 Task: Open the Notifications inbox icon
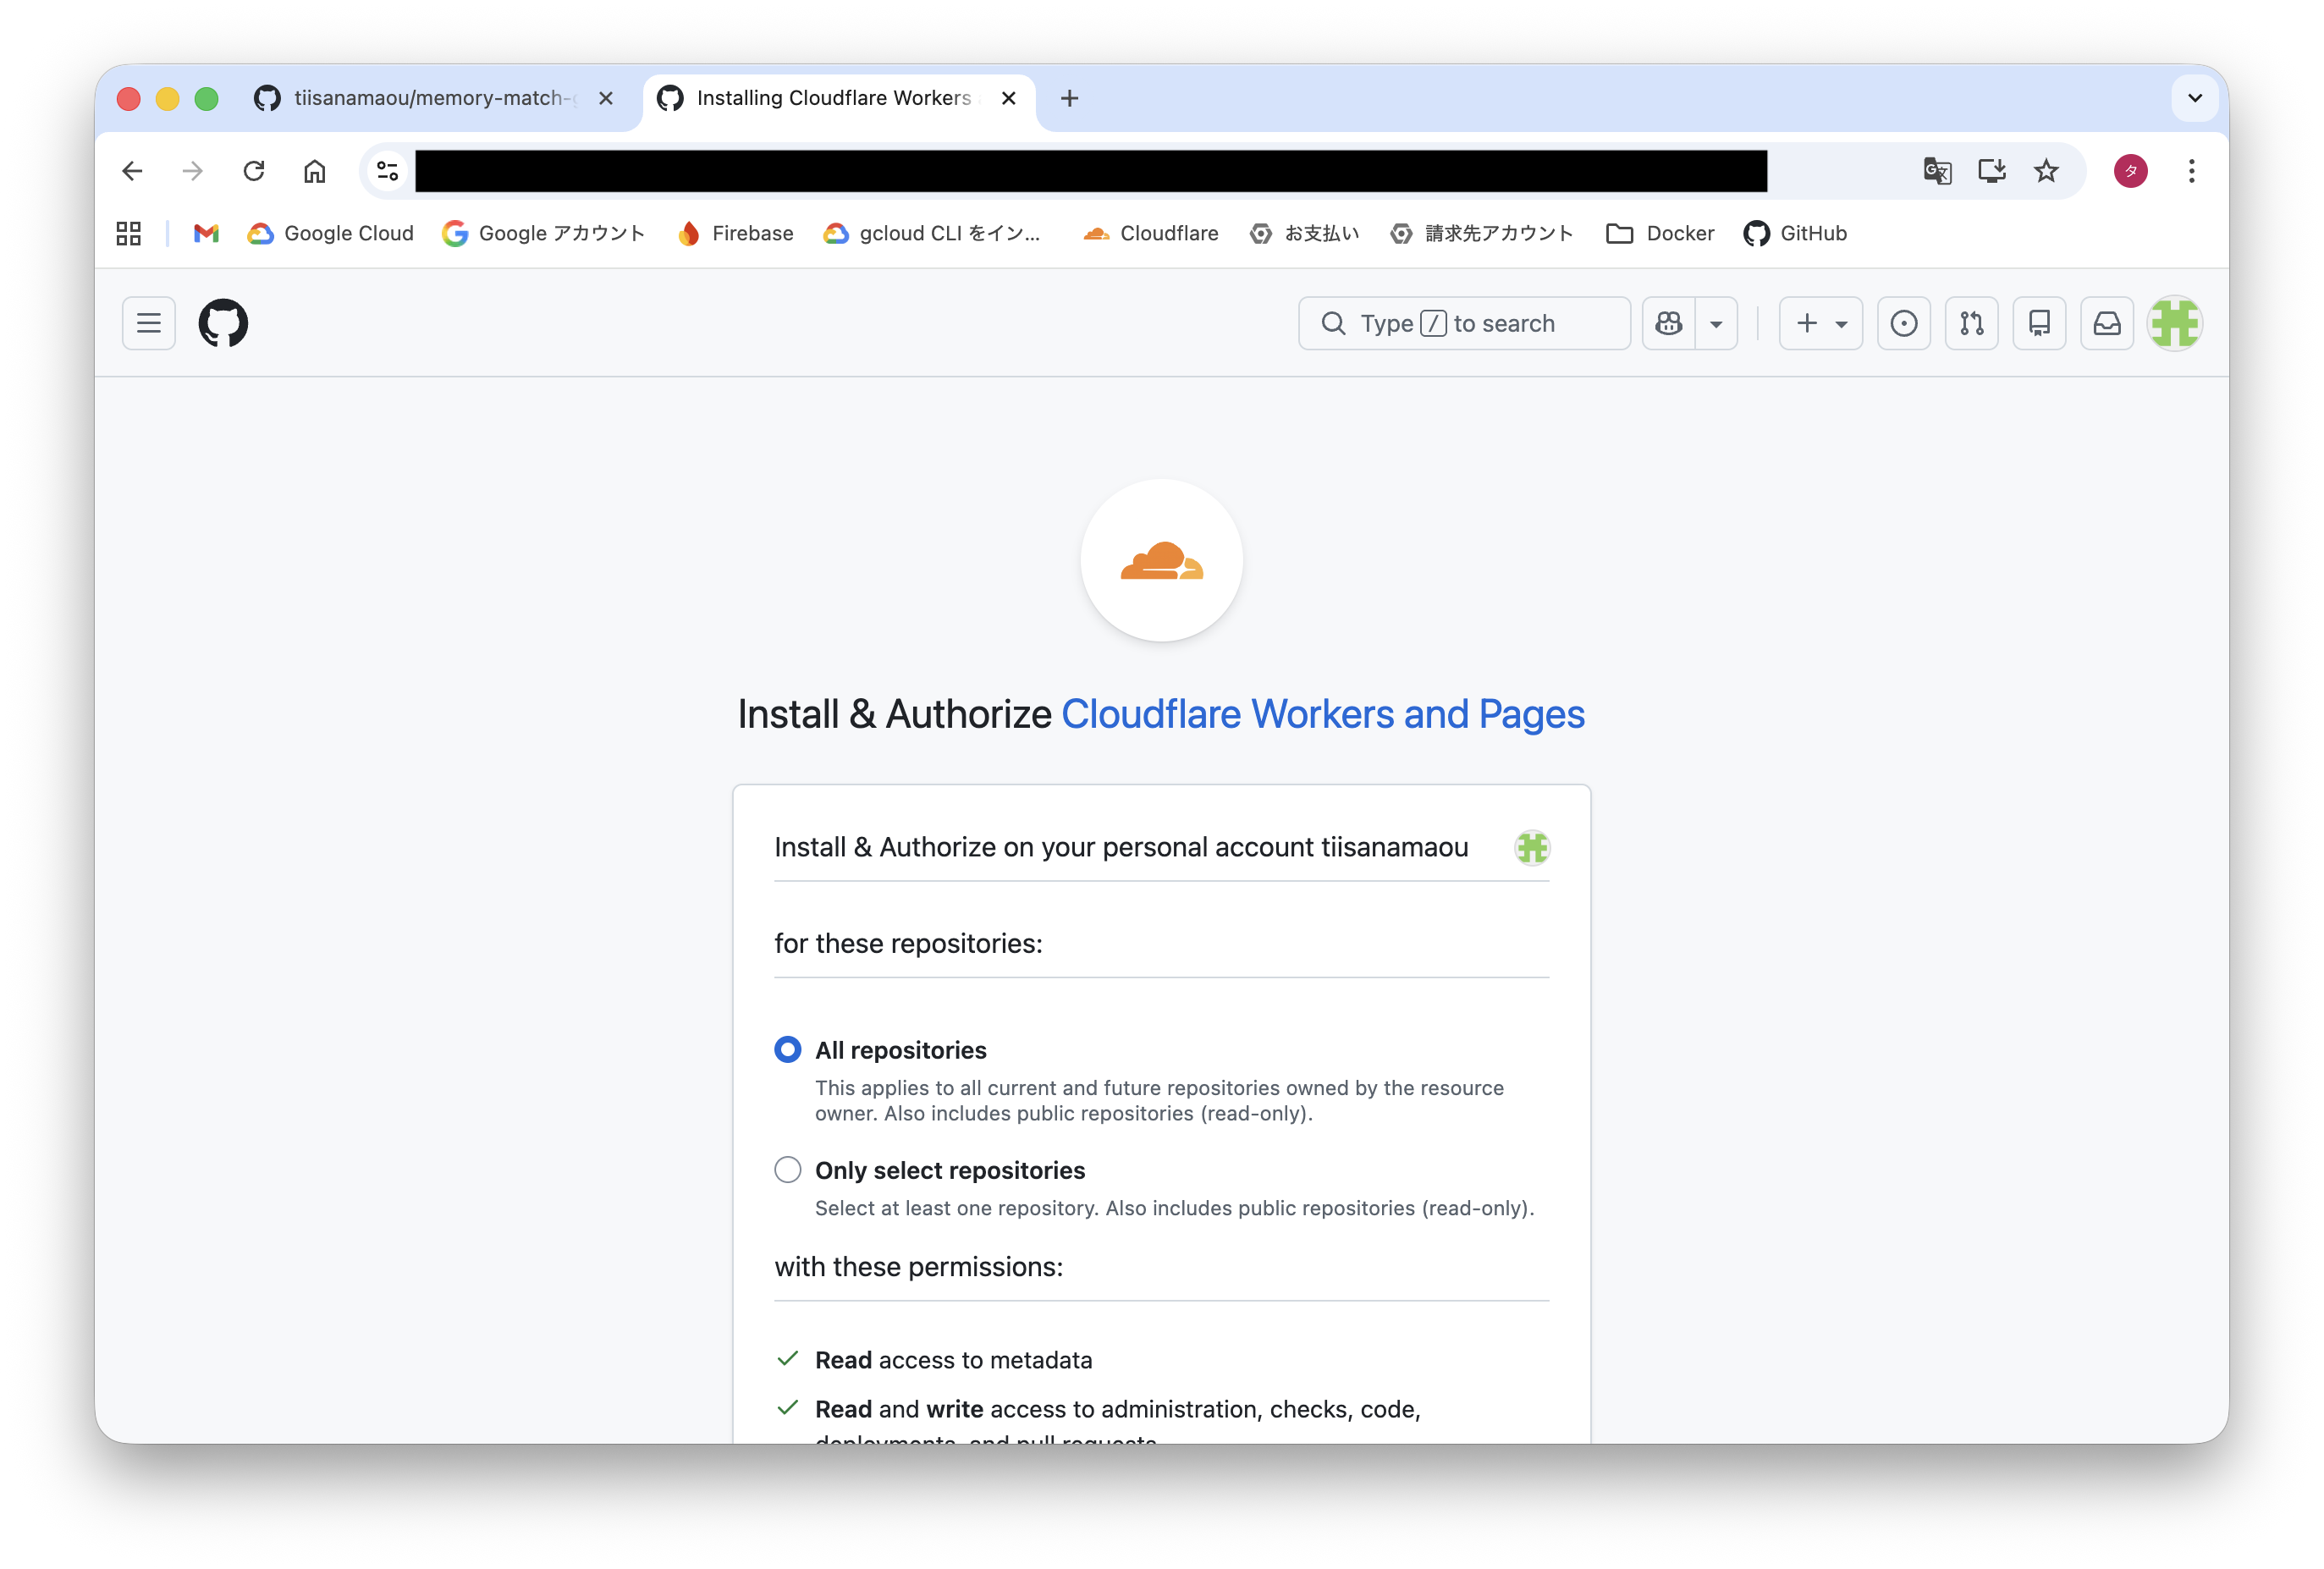(x=2107, y=323)
